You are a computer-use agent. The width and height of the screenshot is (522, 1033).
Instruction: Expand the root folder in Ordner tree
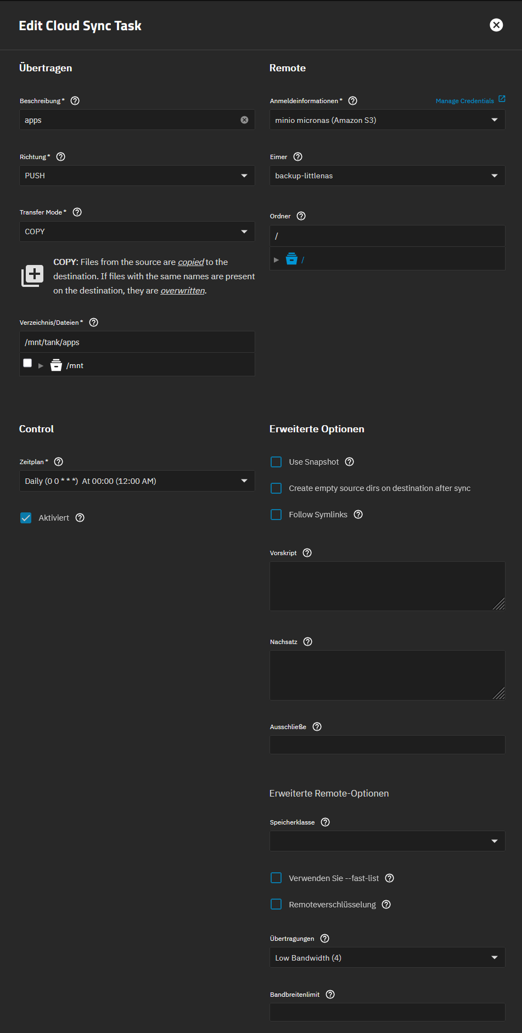coord(276,260)
